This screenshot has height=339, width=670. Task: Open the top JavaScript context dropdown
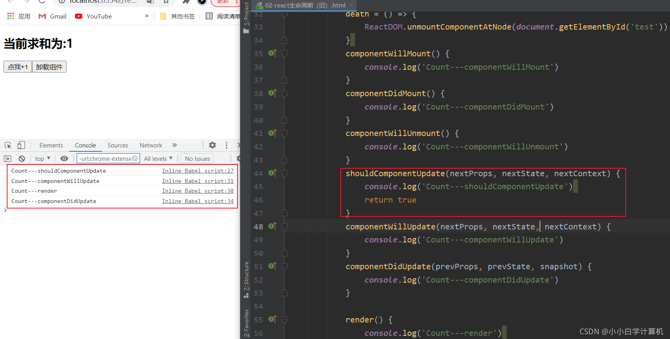coord(43,158)
